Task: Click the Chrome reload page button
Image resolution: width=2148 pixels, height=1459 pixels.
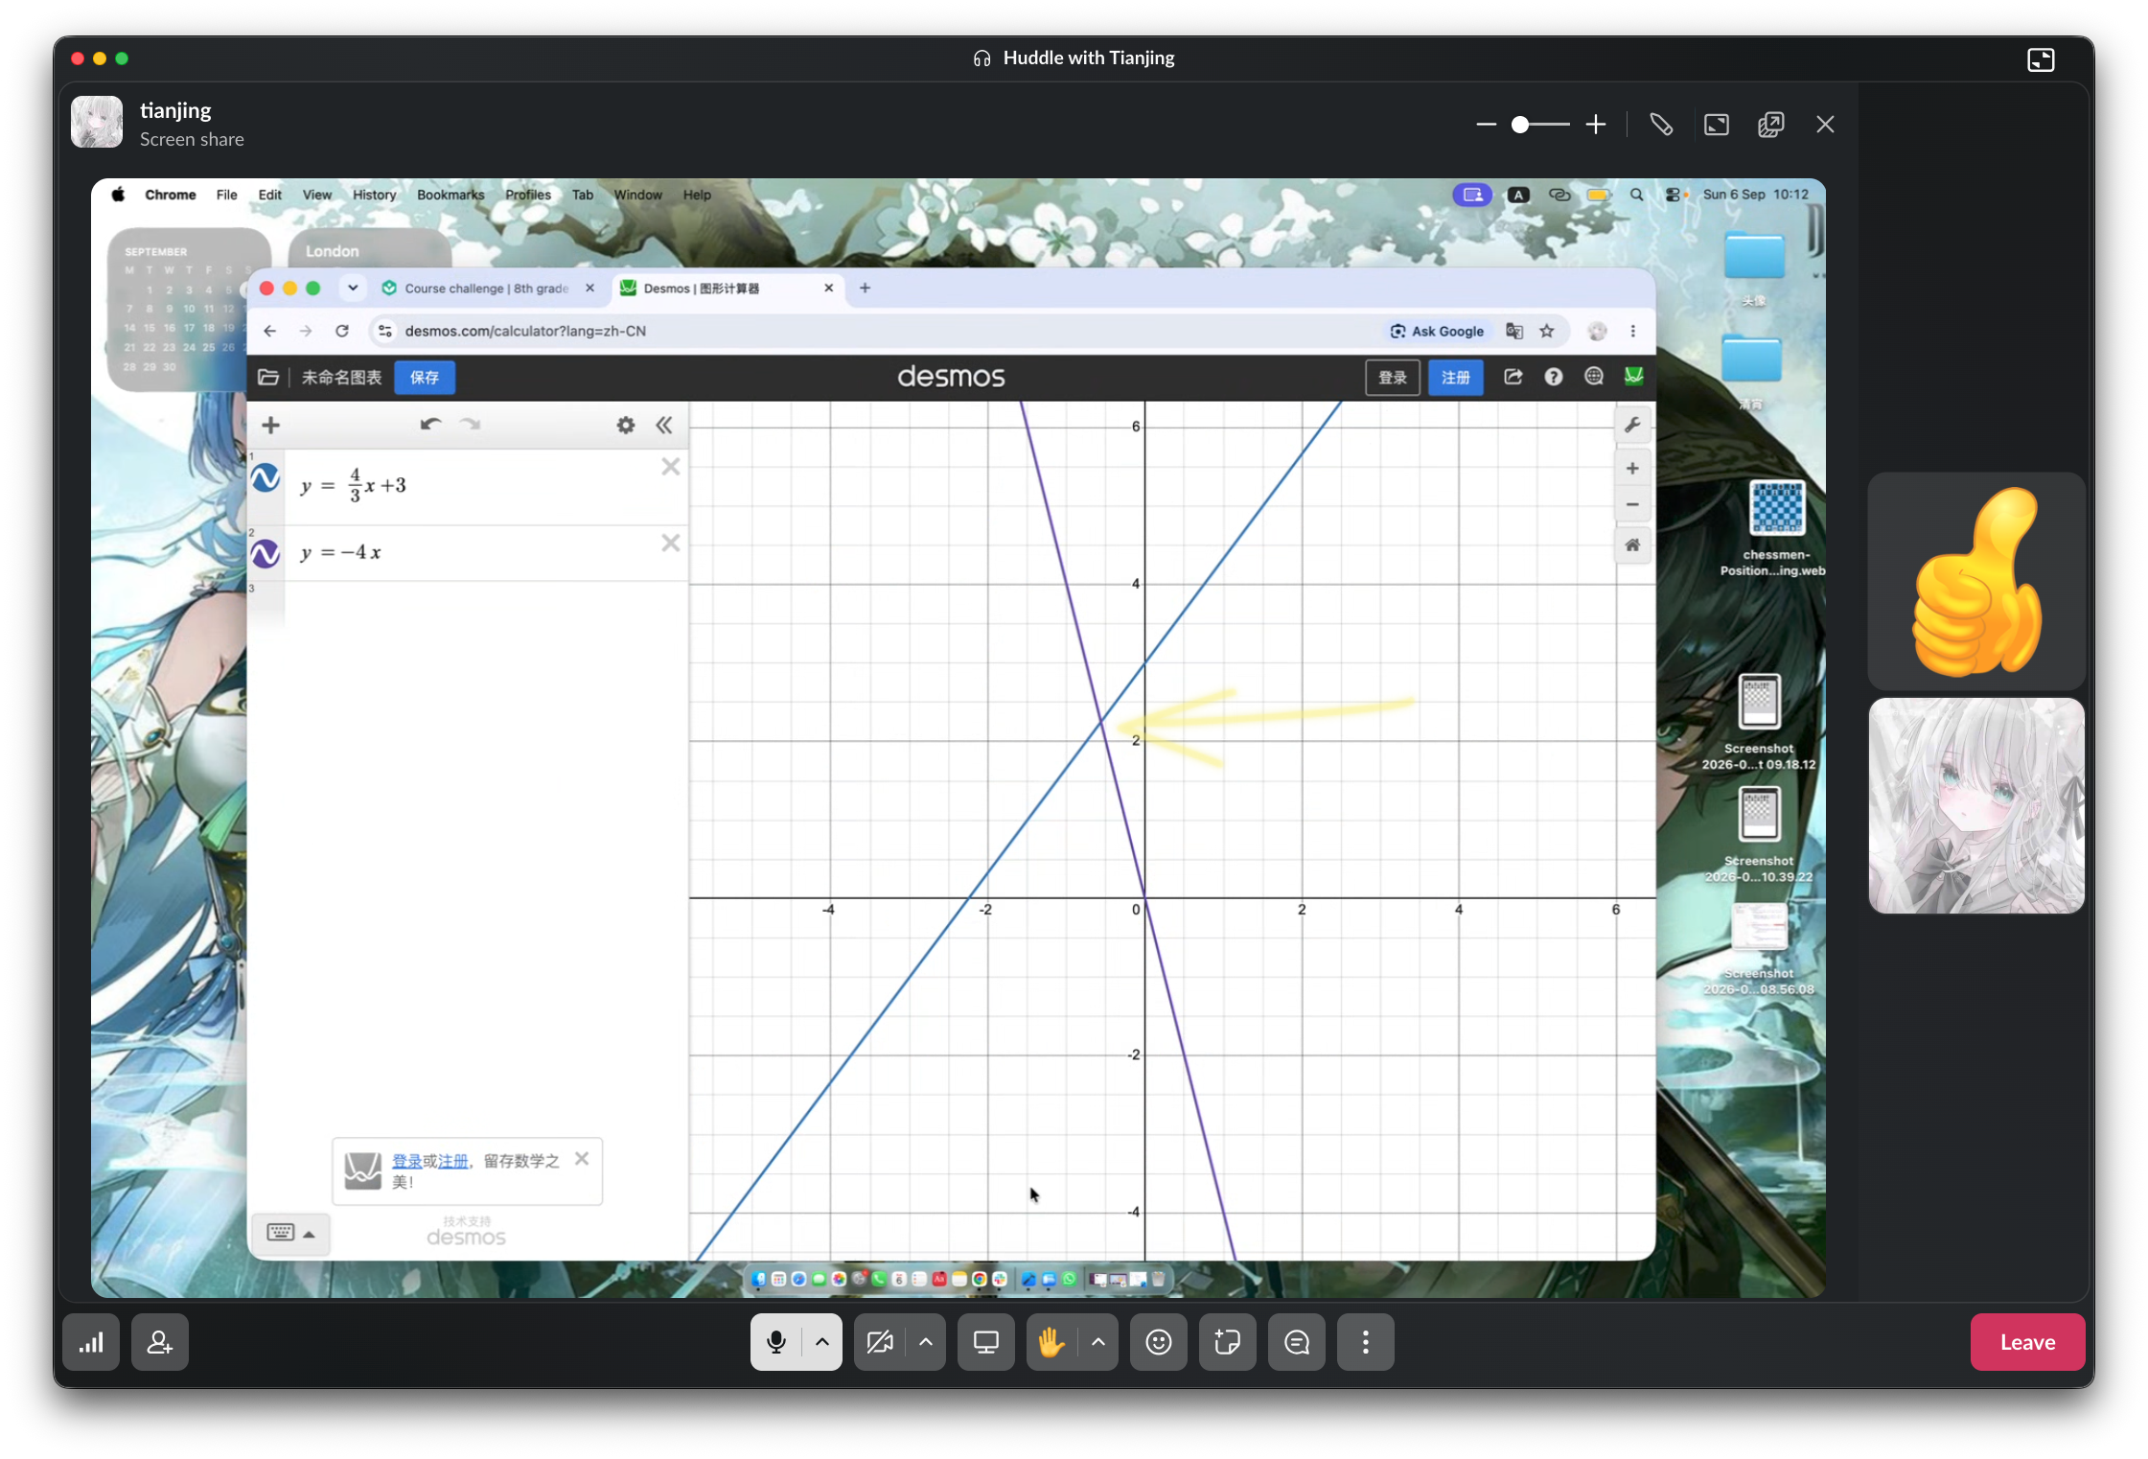Action: pyautogui.click(x=342, y=331)
